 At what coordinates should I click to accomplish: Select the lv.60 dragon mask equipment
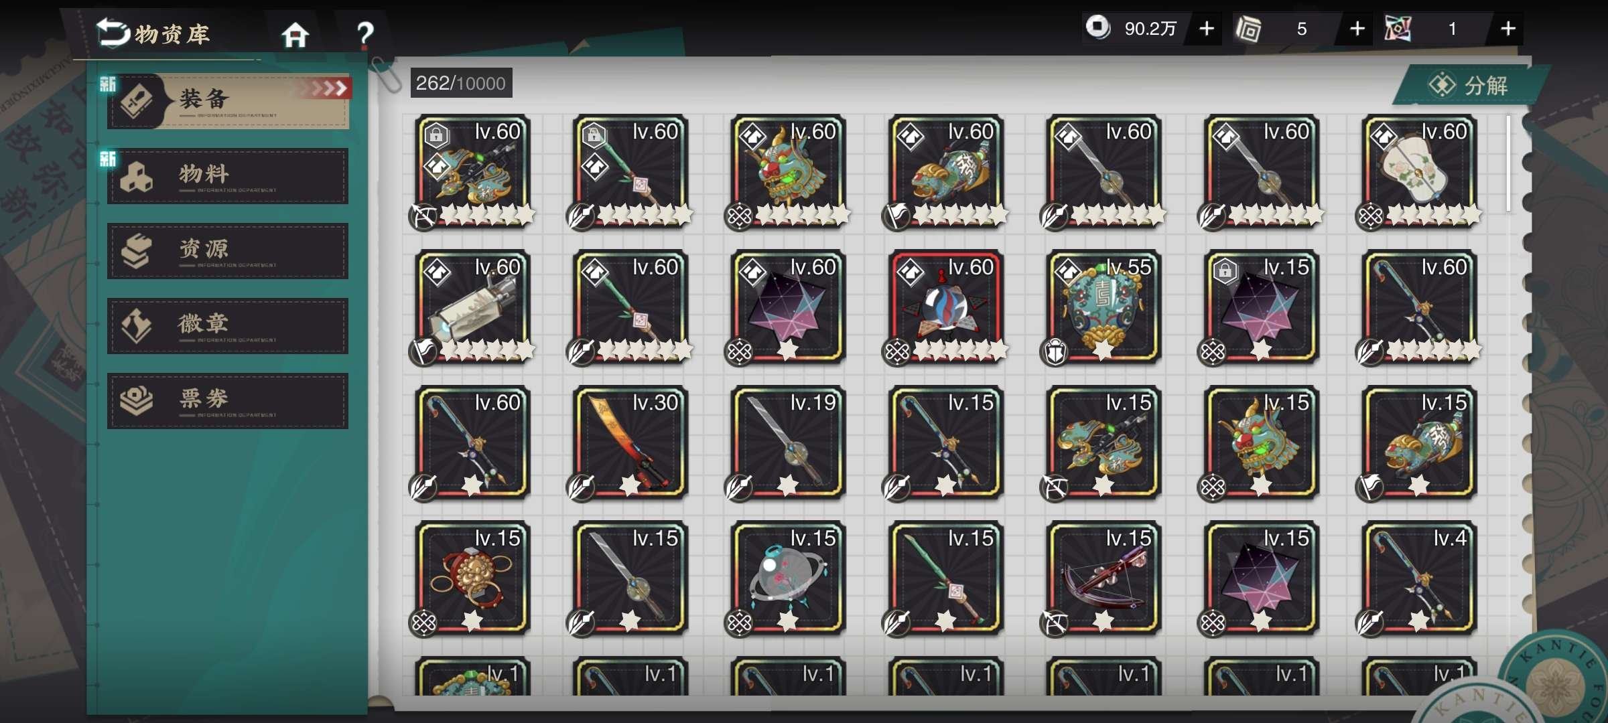tap(788, 172)
